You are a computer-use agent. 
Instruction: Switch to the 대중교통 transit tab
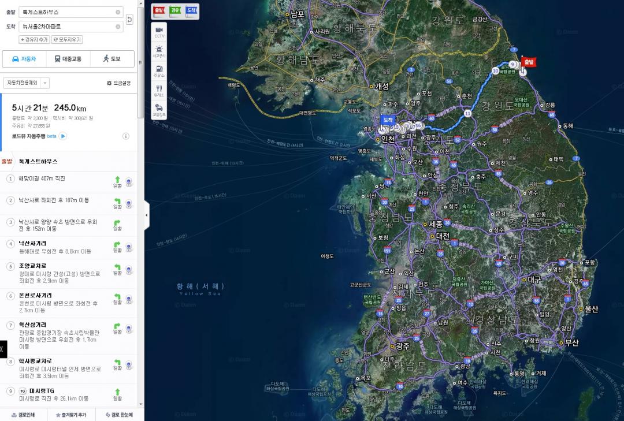pos(68,59)
